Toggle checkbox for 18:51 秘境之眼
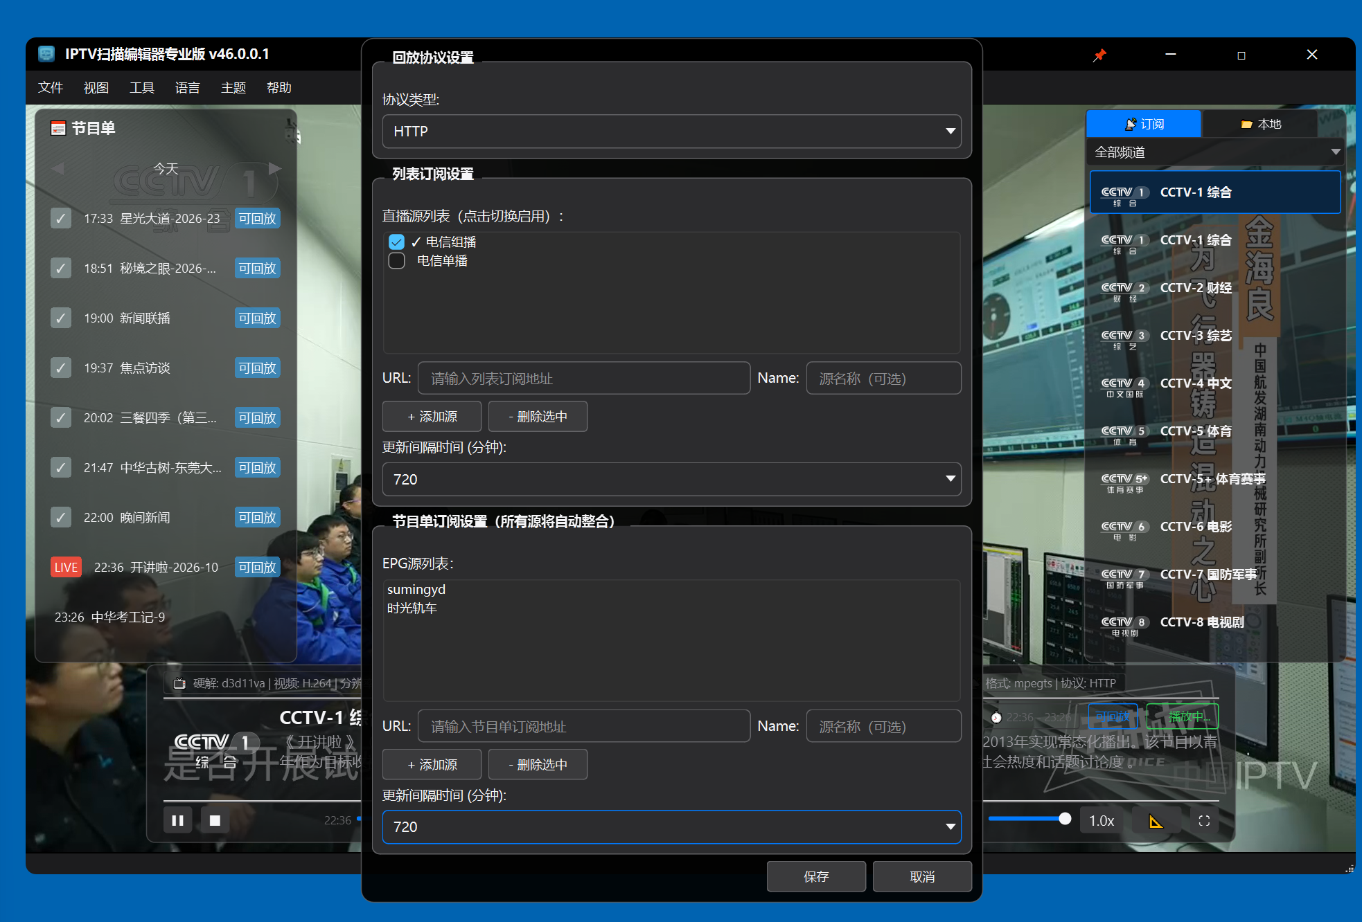 [x=61, y=269]
